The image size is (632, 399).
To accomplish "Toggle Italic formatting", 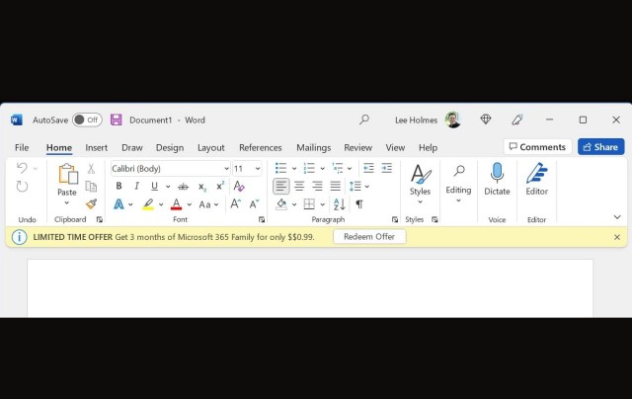I will click(x=136, y=186).
